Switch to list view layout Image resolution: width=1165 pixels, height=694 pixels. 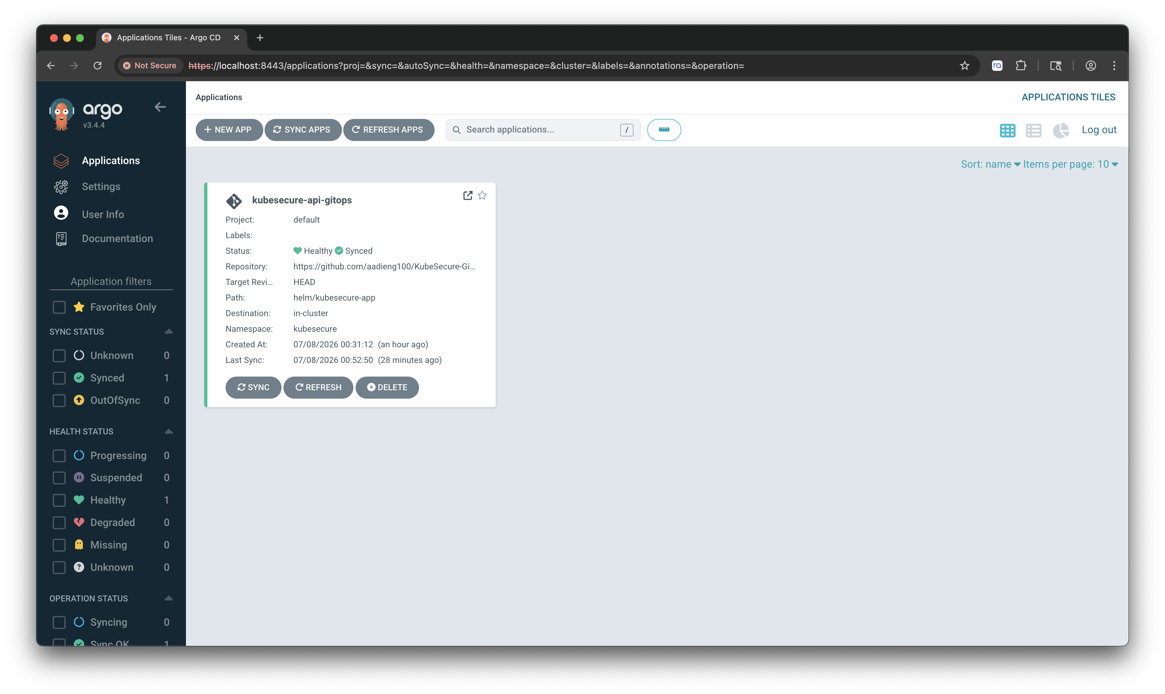[x=1033, y=131]
